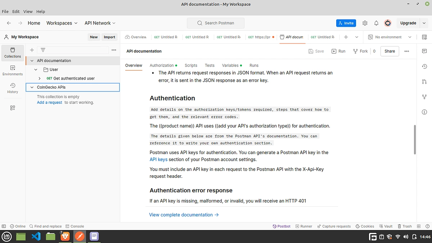
Task: Fork the collection
Action: 360,51
